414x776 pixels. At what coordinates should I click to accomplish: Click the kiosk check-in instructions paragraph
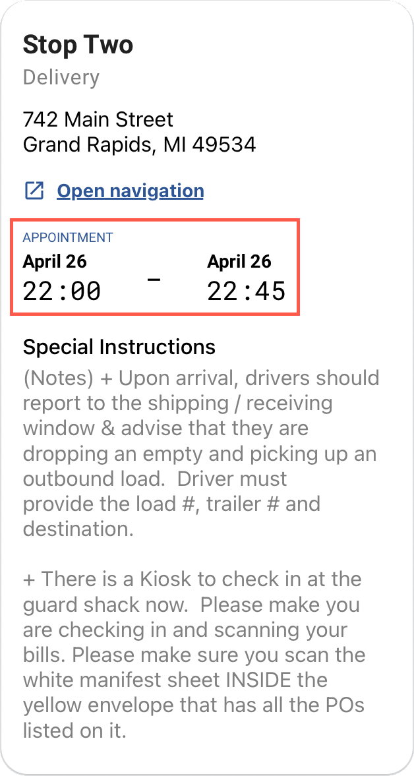191,654
